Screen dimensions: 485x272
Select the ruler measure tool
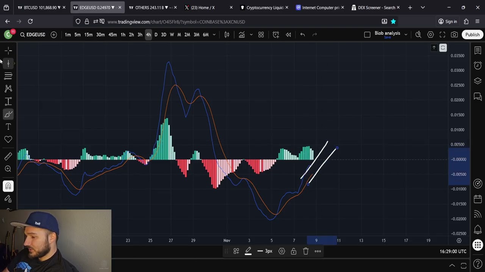coord(8,156)
